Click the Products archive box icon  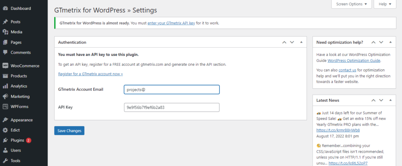click(5, 76)
